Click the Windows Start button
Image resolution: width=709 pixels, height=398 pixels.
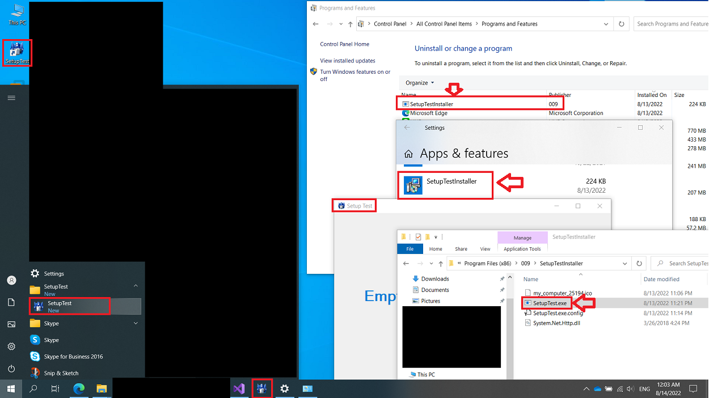pos(11,389)
